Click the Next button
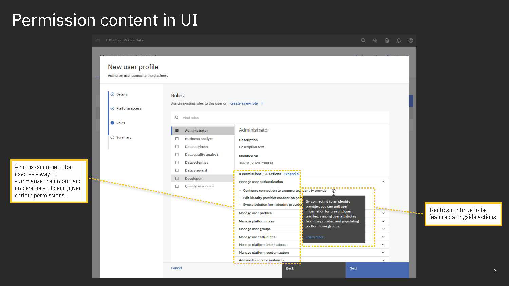 [x=377, y=270]
